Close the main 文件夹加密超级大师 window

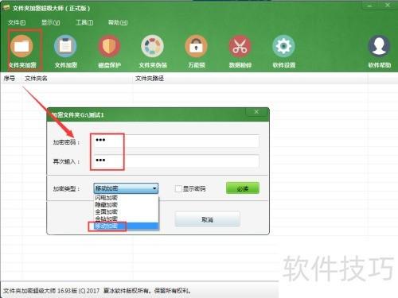point(388,5)
